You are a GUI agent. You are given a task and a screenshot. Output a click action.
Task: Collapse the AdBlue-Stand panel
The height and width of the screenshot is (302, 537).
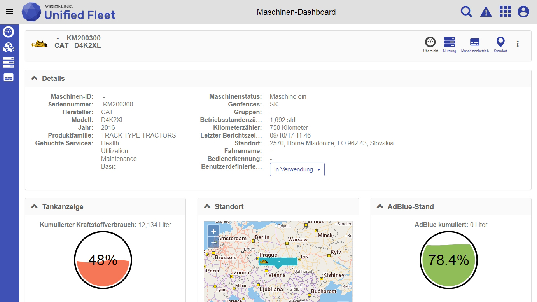coord(380,206)
